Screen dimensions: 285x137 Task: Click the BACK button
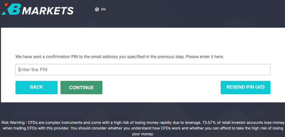36,87
